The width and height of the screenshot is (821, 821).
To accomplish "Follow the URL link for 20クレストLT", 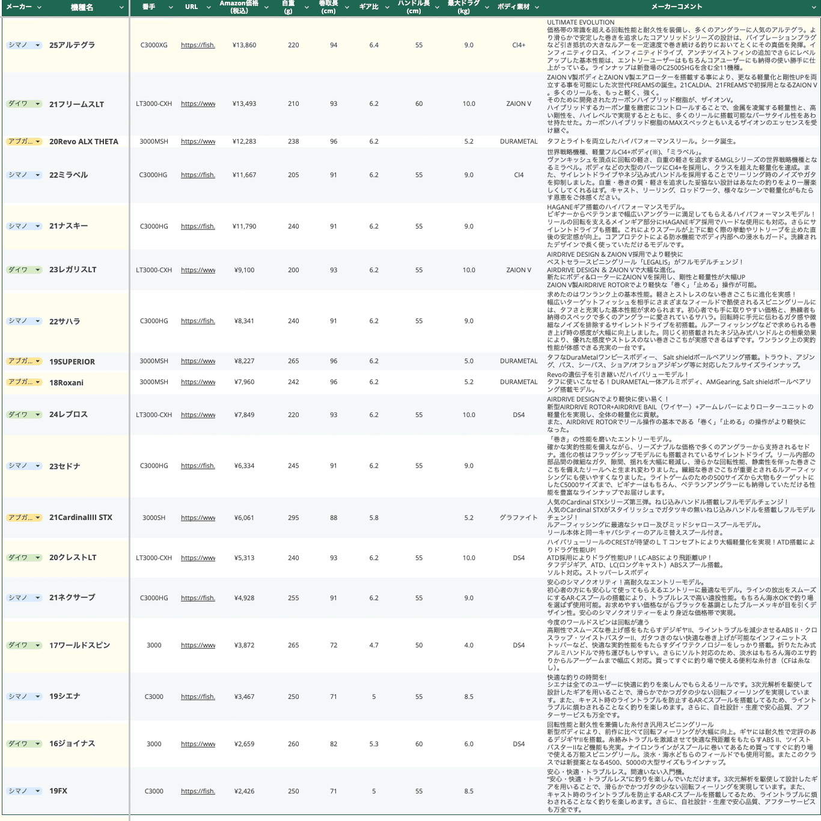I will pyautogui.click(x=198, y=558).
